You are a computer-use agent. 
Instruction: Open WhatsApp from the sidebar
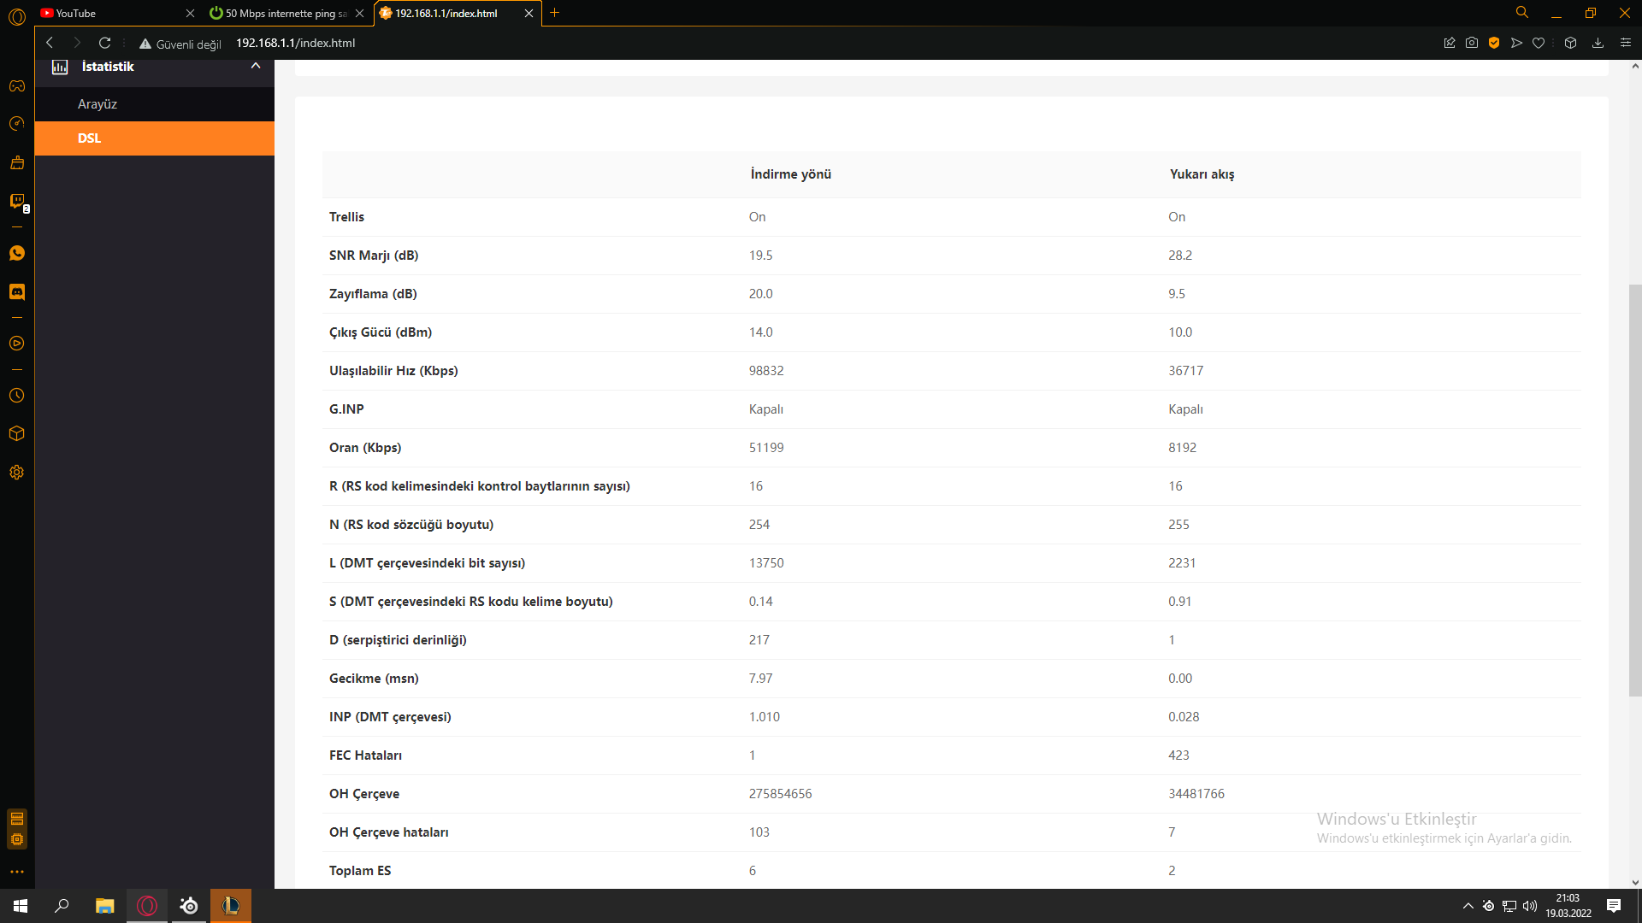pyautogui.click(x=16, y=253)
